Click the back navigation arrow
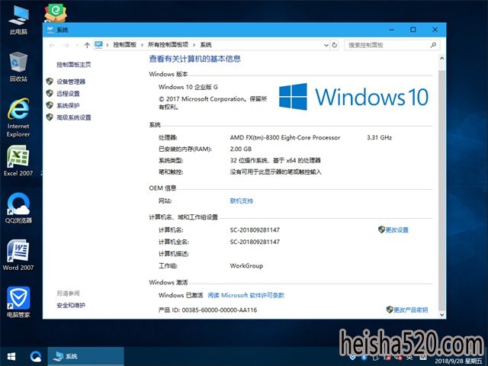The width and height of the screenshot is (488, 366). pos(52,45)
